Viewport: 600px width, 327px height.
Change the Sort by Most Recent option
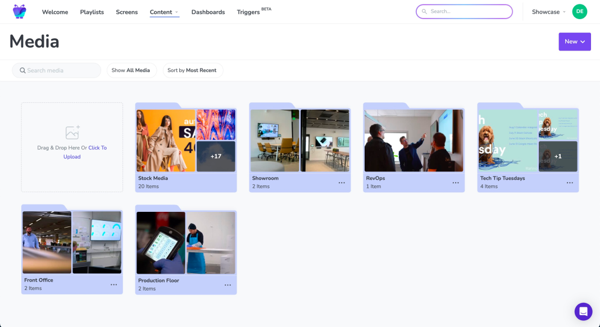pos(193,70)
